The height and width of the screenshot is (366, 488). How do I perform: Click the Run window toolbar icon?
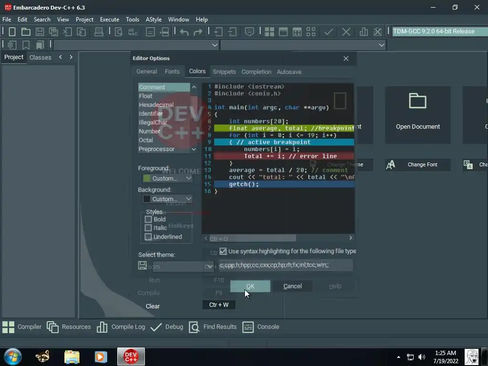click(x=283, y=32)
